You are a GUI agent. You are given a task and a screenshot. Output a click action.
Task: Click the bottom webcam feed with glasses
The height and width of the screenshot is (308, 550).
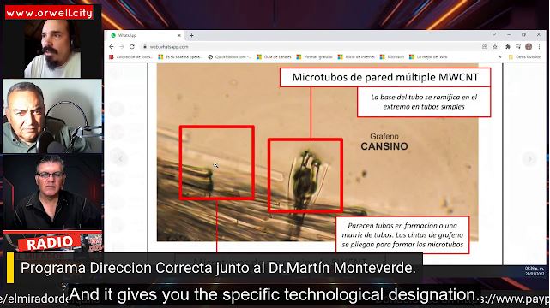(x=52, y=192)
